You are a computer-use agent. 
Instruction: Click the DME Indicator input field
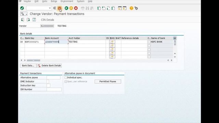(48, 81)
